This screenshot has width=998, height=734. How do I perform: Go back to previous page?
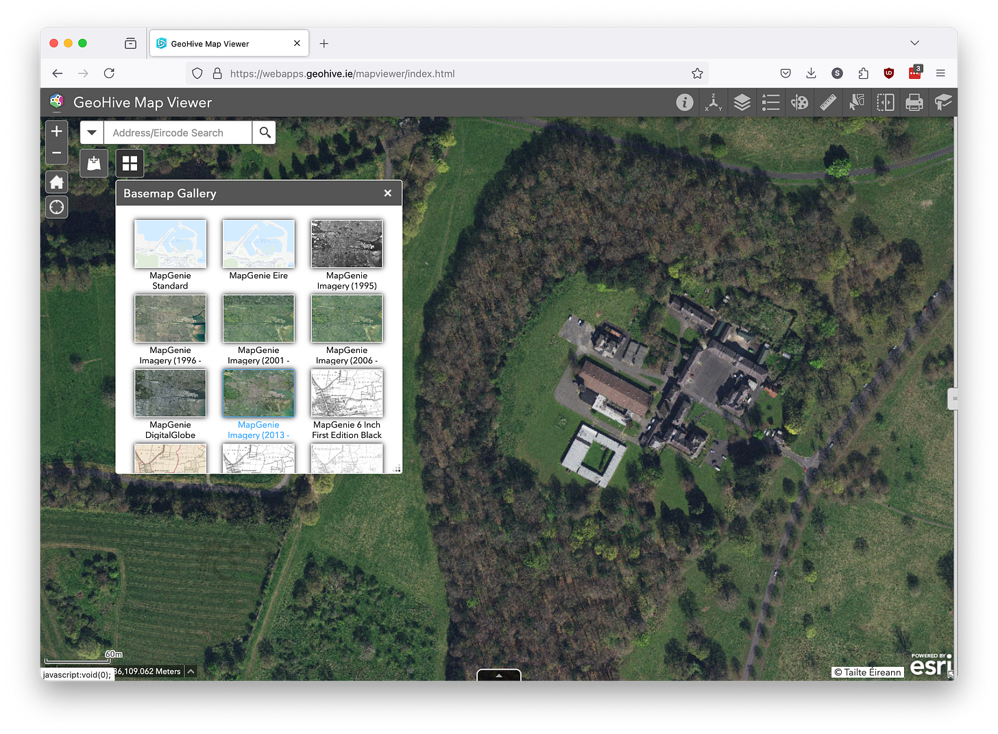tap(58, 73)
